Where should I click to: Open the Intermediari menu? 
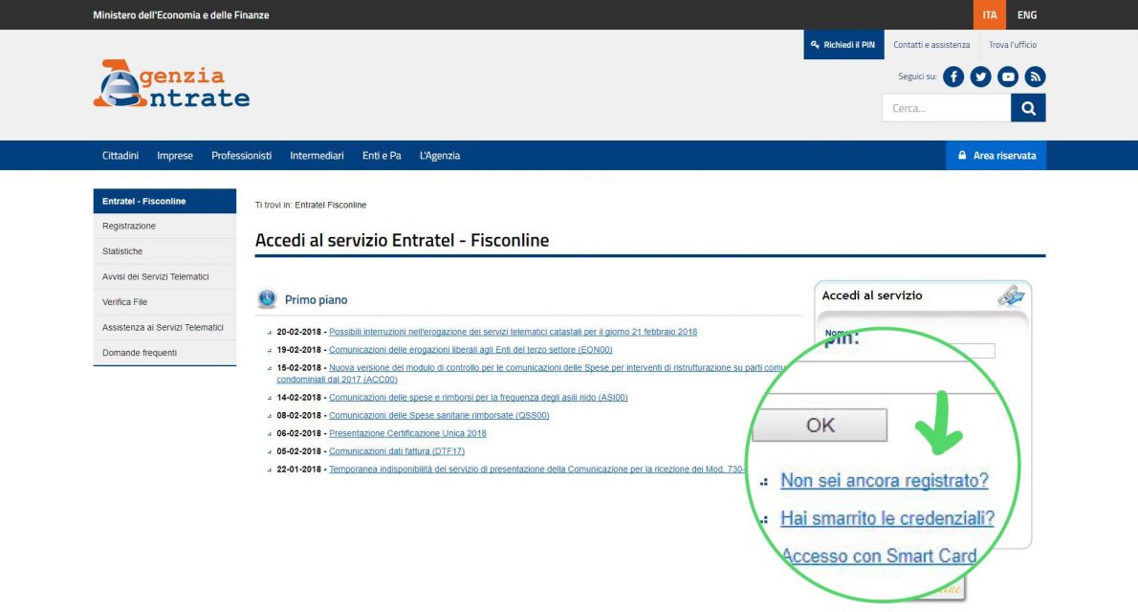pos(317,155)
